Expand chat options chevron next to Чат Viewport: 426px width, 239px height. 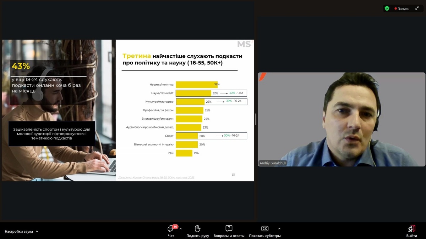[181, 228]
